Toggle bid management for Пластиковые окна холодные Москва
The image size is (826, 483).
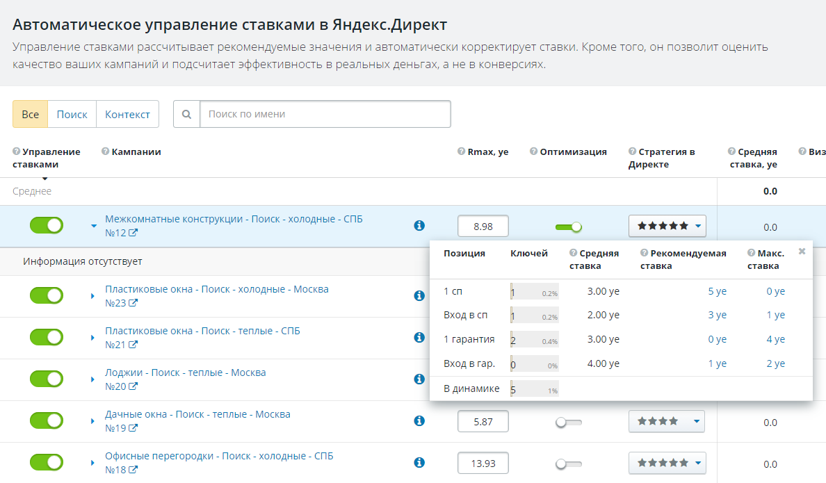click(x=47, y=295)
